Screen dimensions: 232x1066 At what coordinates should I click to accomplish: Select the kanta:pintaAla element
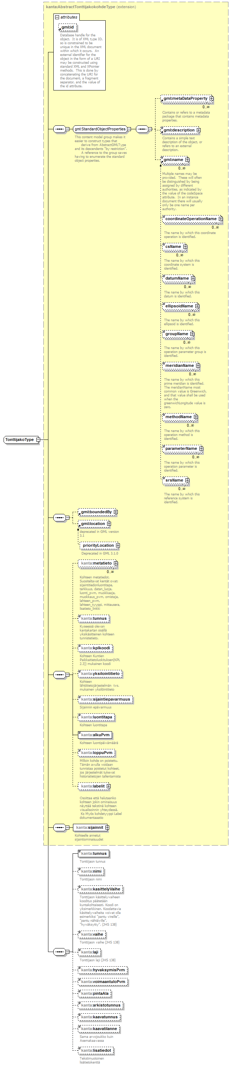[95, 993]
